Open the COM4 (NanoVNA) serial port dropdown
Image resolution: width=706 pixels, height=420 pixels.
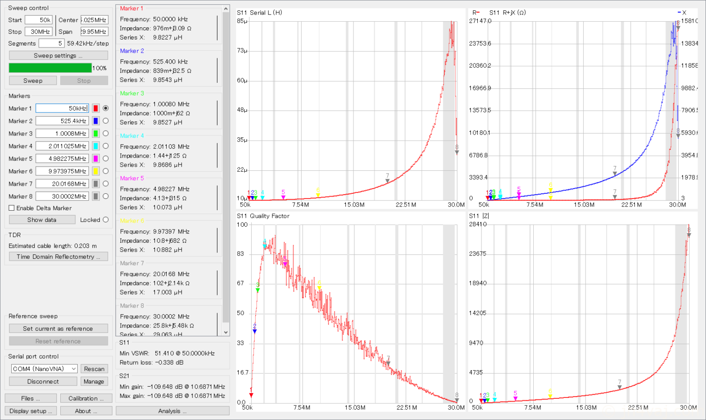point(44,369)
